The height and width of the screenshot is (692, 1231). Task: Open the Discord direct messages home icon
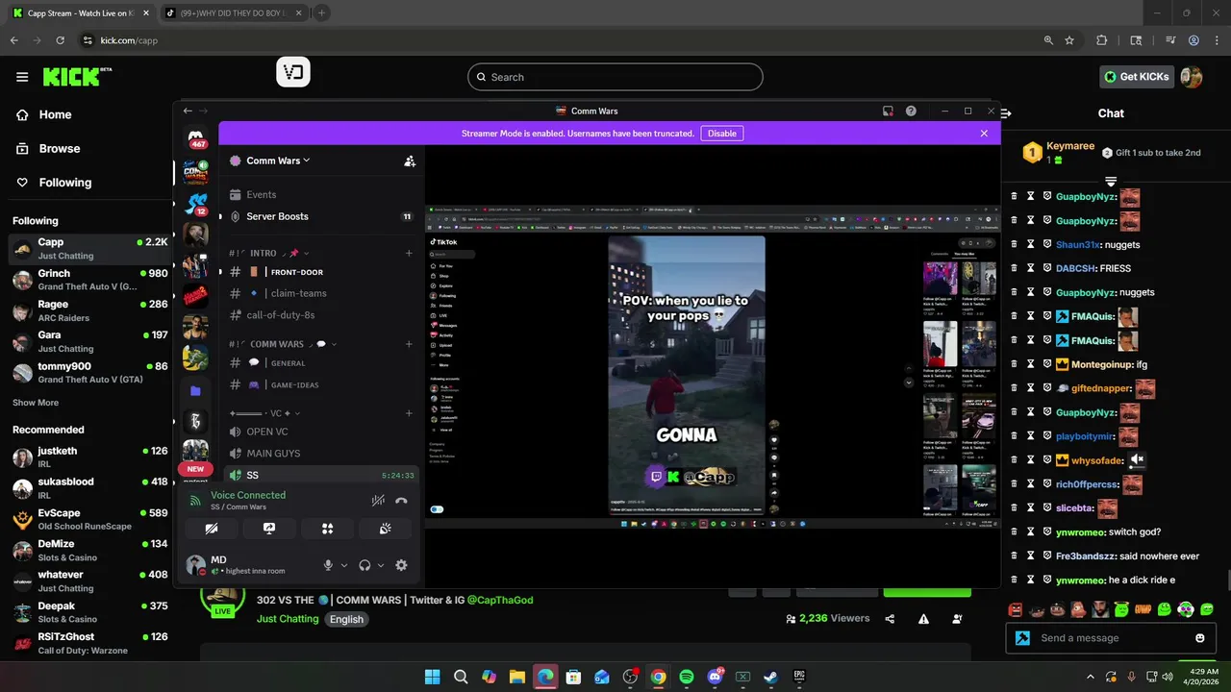pyautogui.click(x=196, y=137)
